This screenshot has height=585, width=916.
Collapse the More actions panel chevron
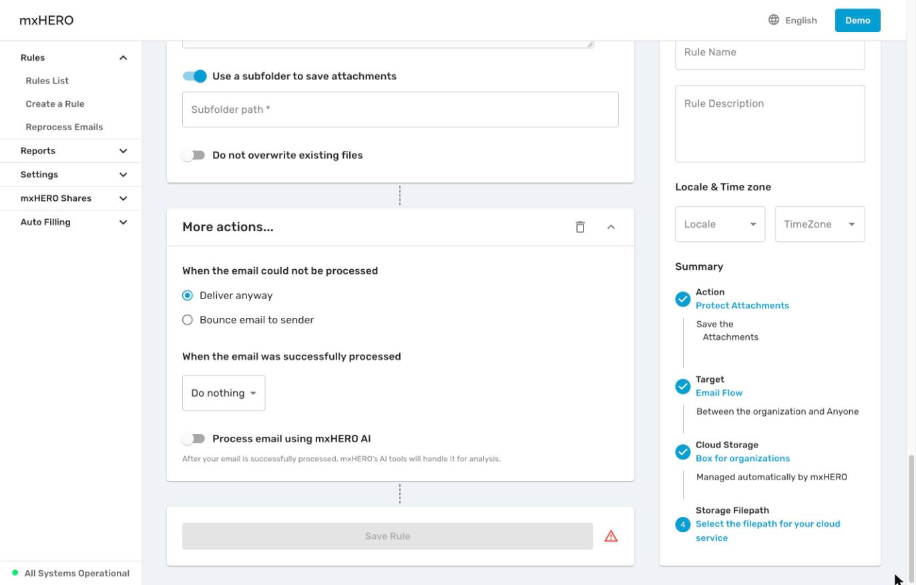(x=611, y=227)
